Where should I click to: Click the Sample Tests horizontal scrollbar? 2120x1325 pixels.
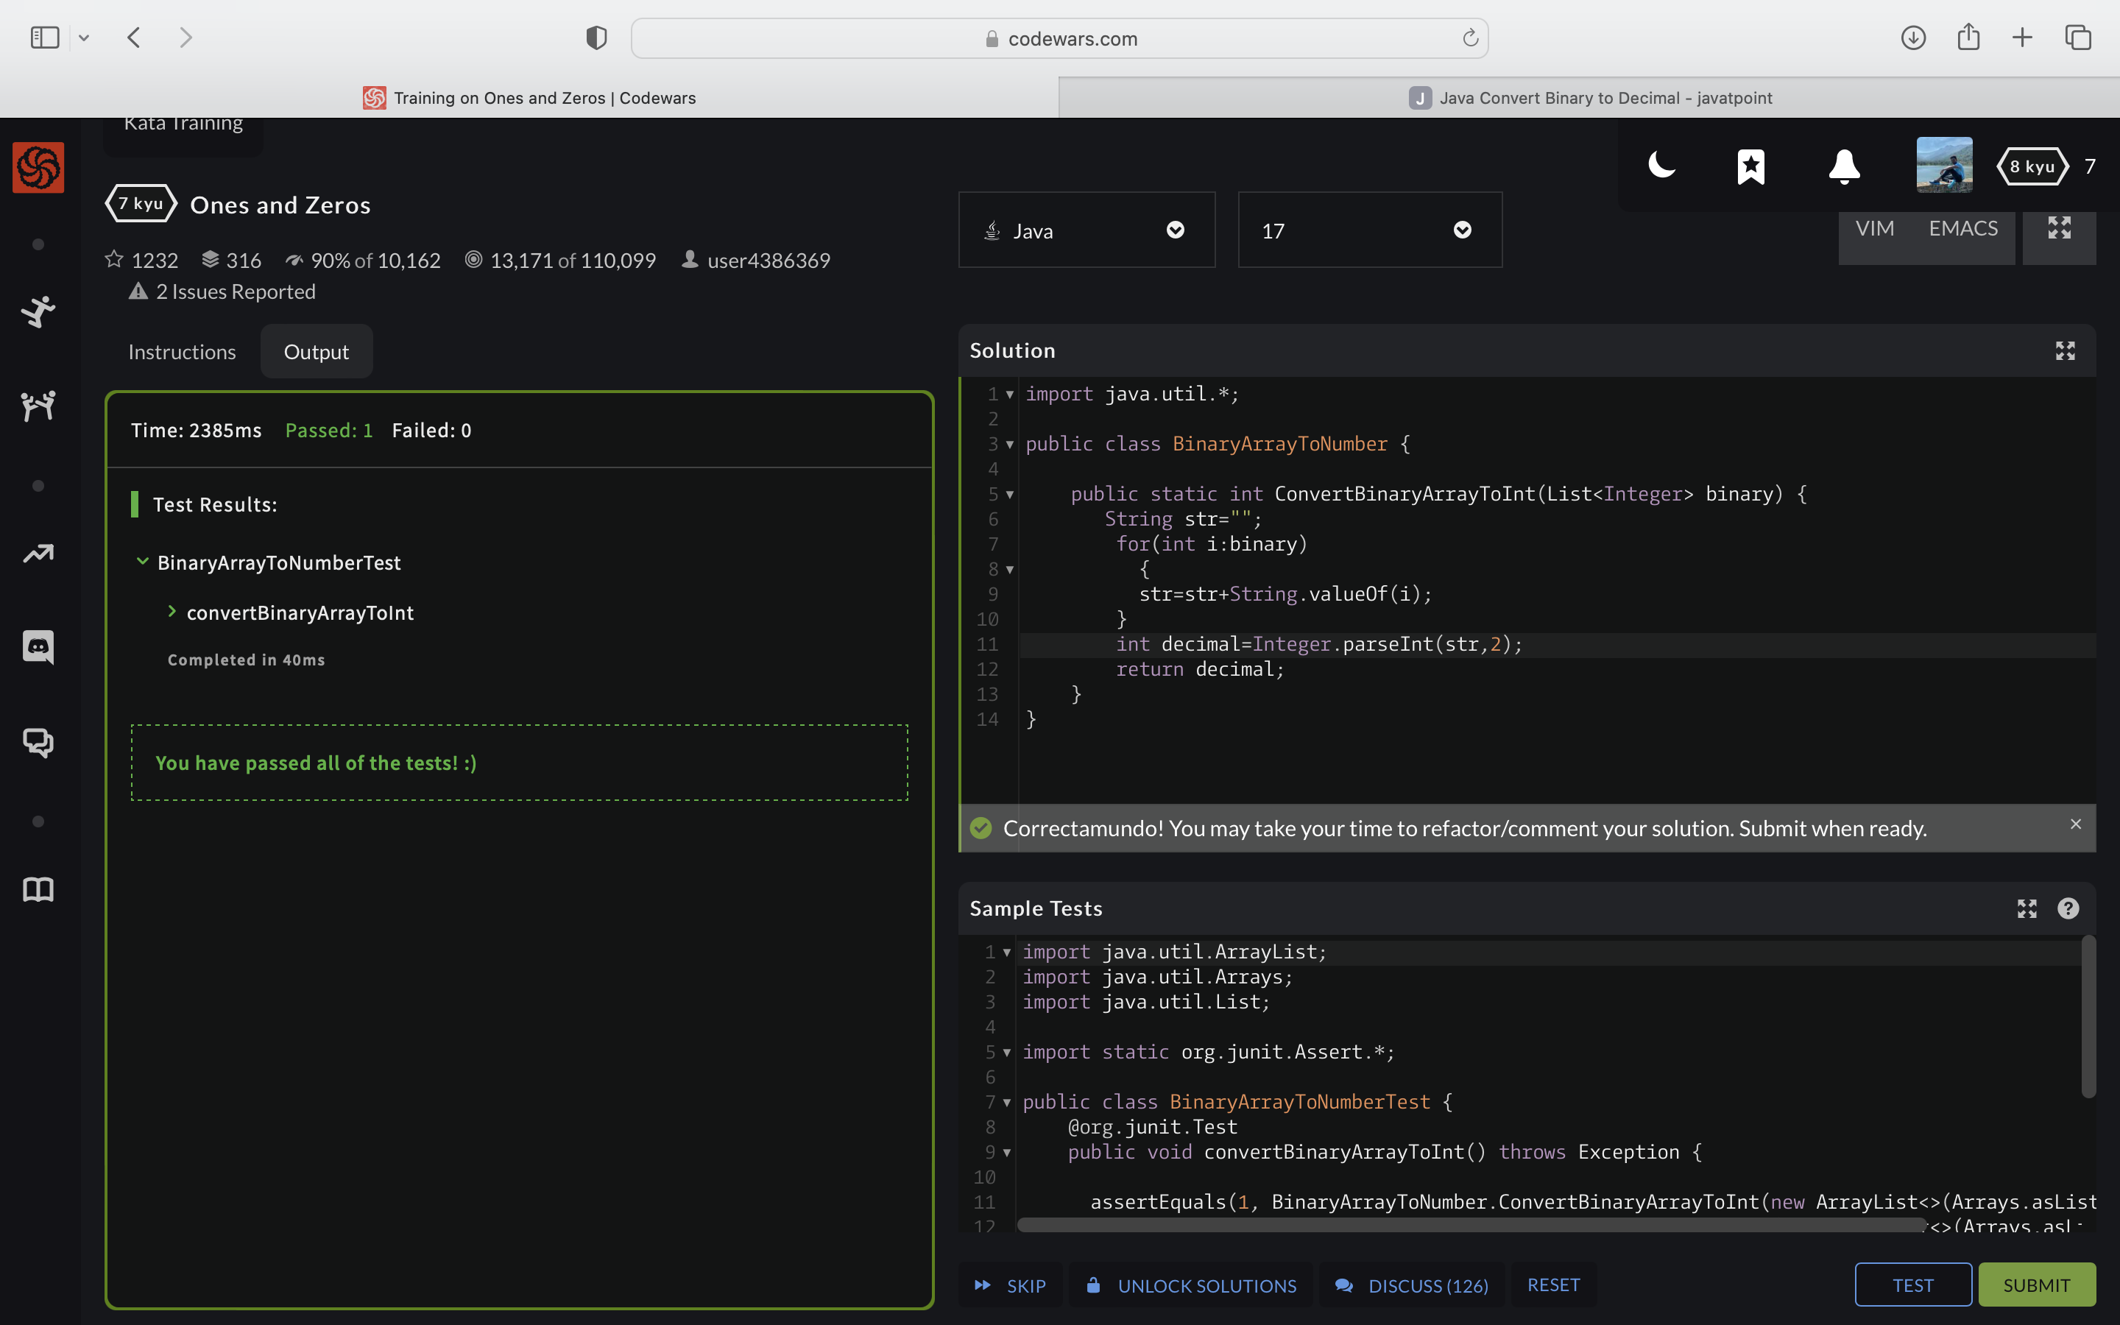tap(1470, 1225)
